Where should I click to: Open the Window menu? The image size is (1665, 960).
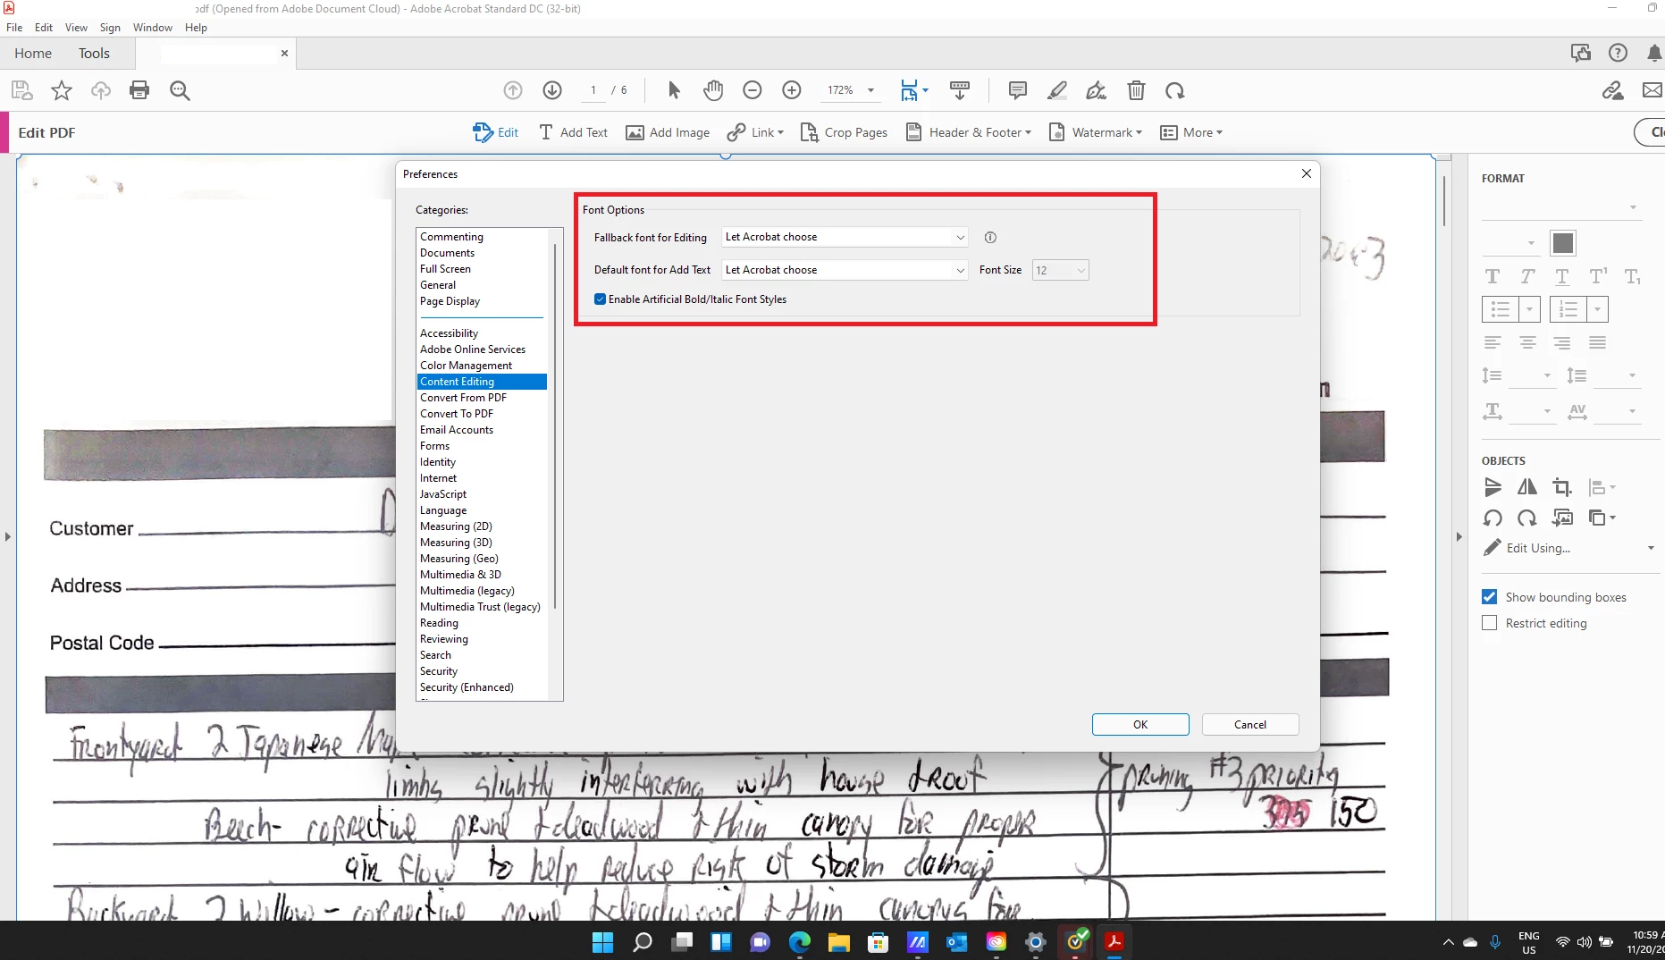152,28
